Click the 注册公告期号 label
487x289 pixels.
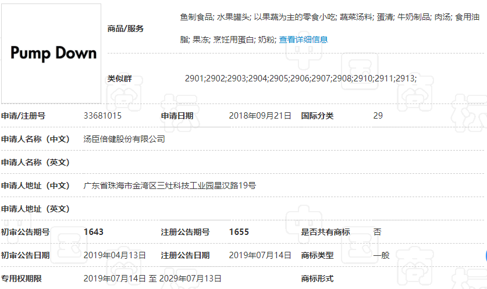(185, 232)
